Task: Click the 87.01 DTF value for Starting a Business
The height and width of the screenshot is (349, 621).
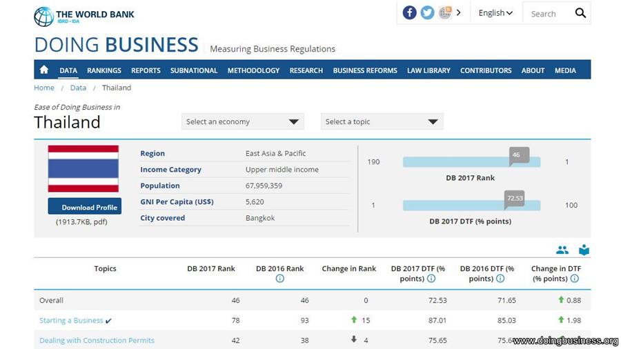Action: 437,321
